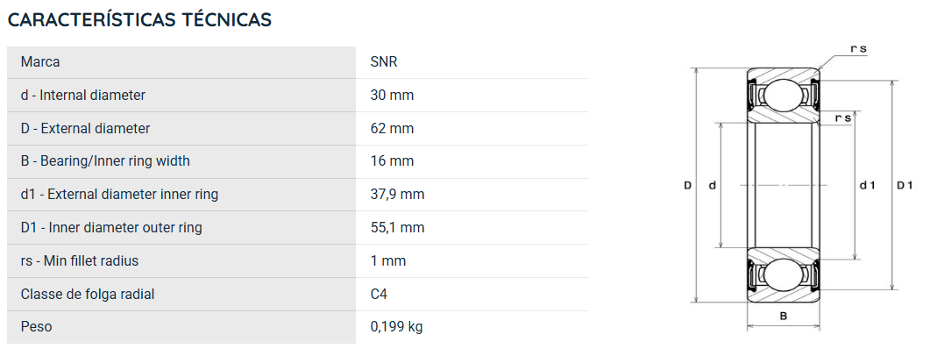The width and height of the screenshot is (930, 356).
Task: Click the 37,9 mm value
Action: point(397,195)
